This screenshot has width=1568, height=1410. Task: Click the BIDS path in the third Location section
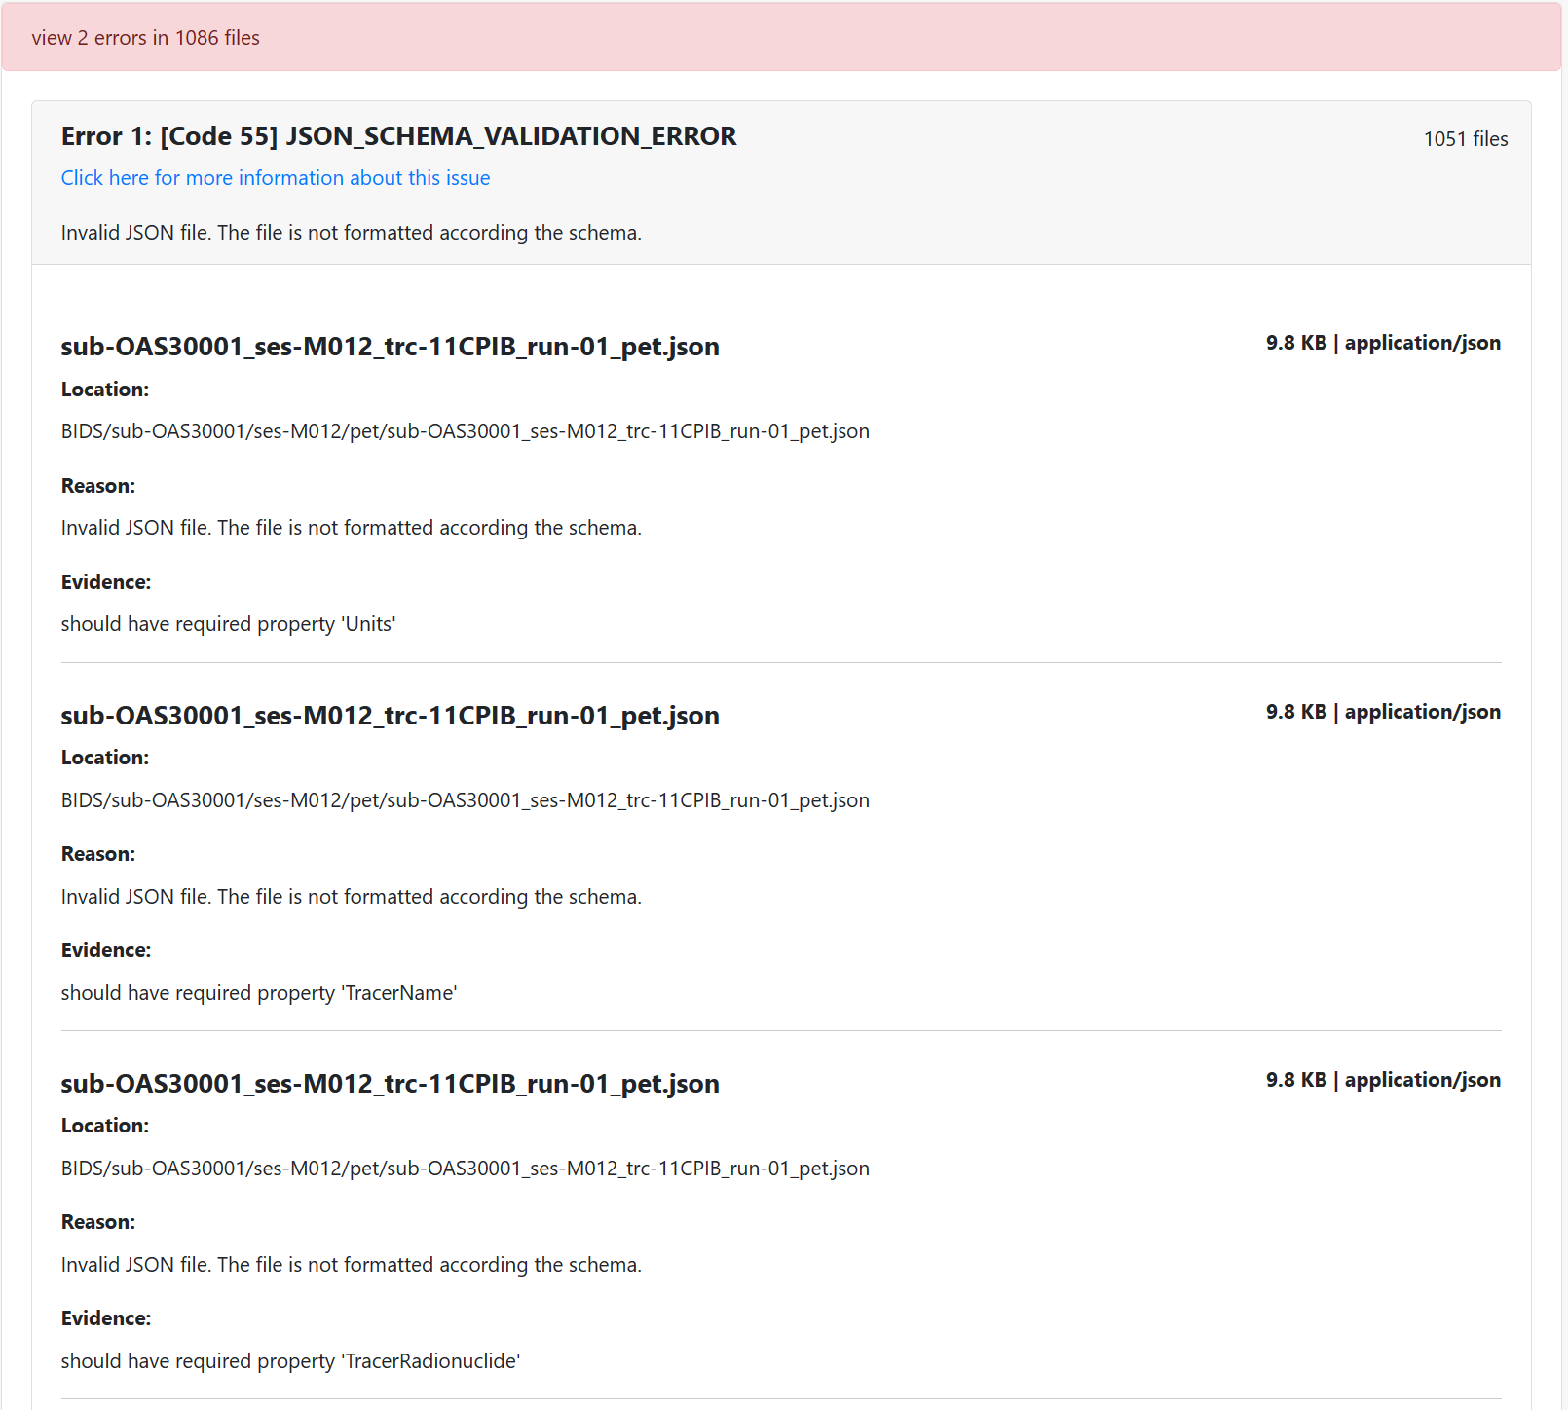(465, 1168)
